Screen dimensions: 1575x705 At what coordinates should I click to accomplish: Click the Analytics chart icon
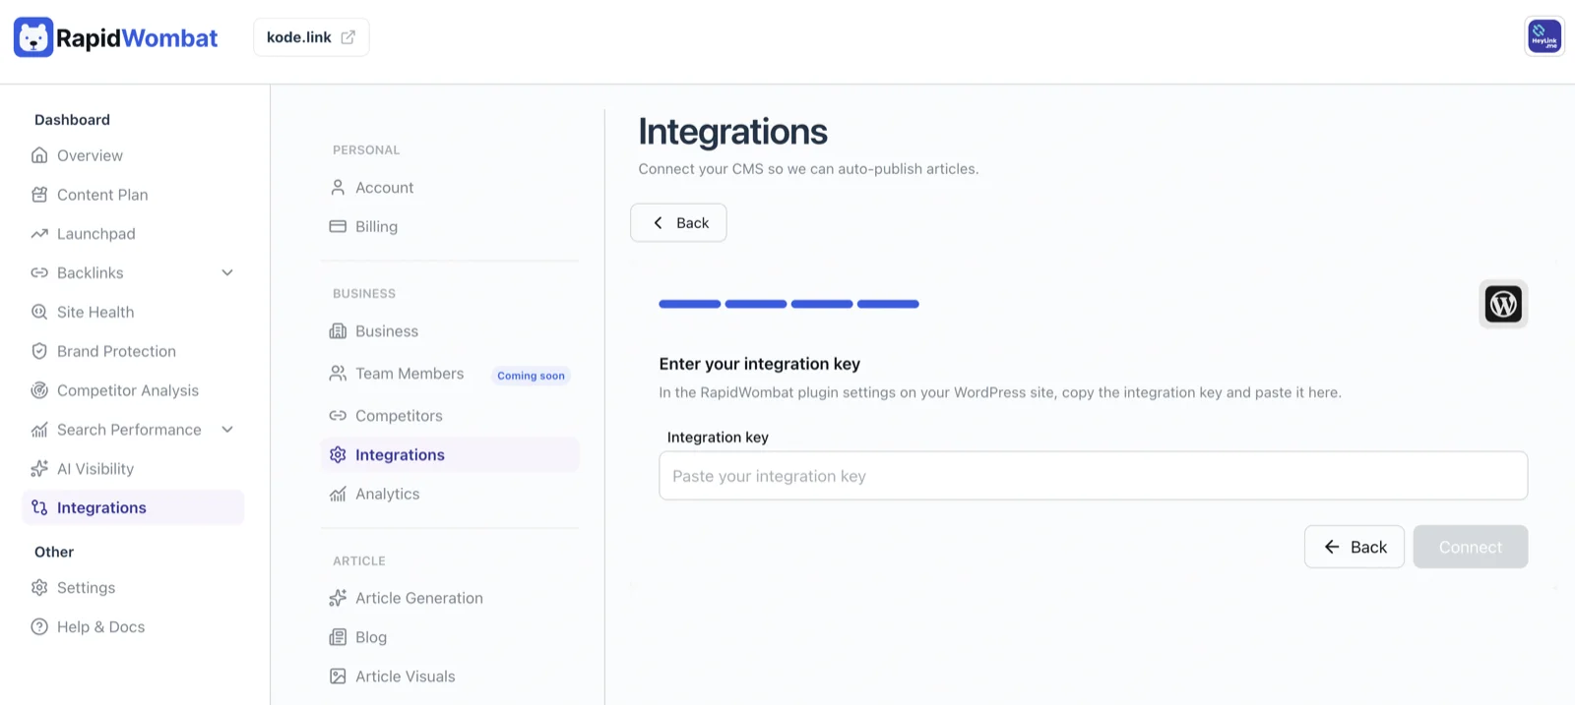click(x=338, y=494)
